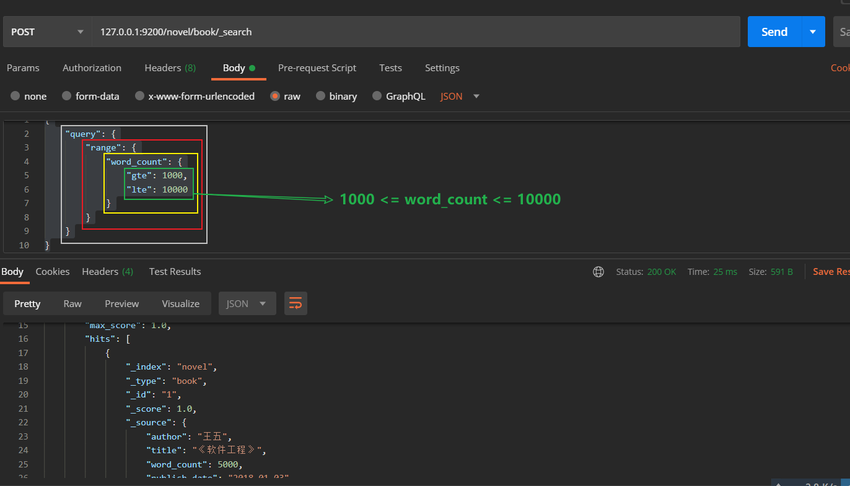Image resolution: width=850 pixels, height=486 pixels.
Task: Click the "_score": 1.0 response line
Action: pyautogui.click(x=161, y=409)
